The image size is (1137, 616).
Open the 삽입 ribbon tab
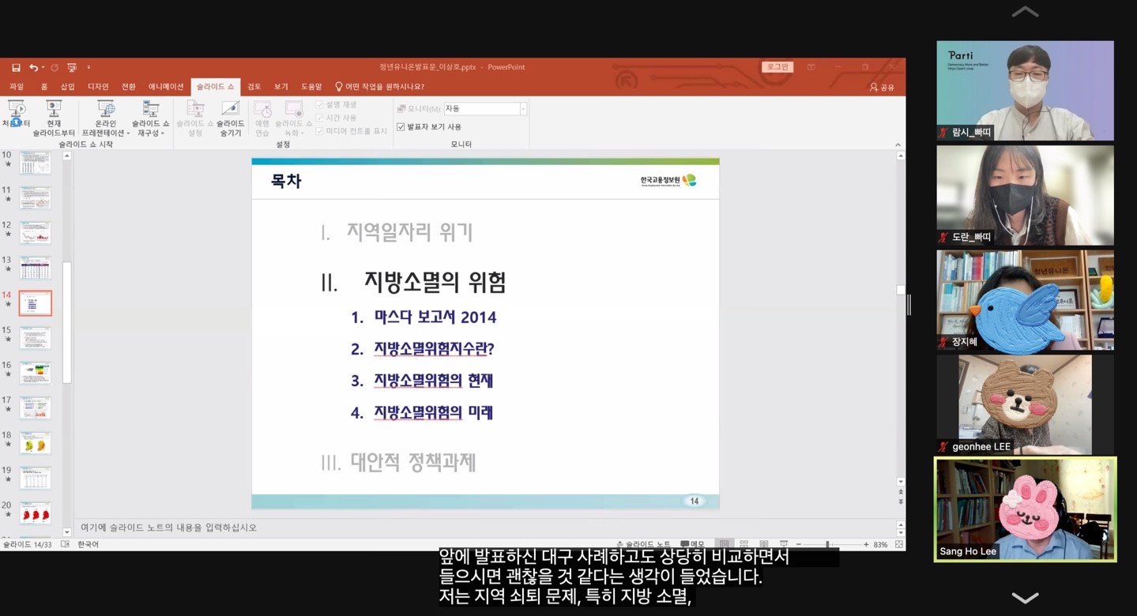pyautogui.click(x=68, y=87)
